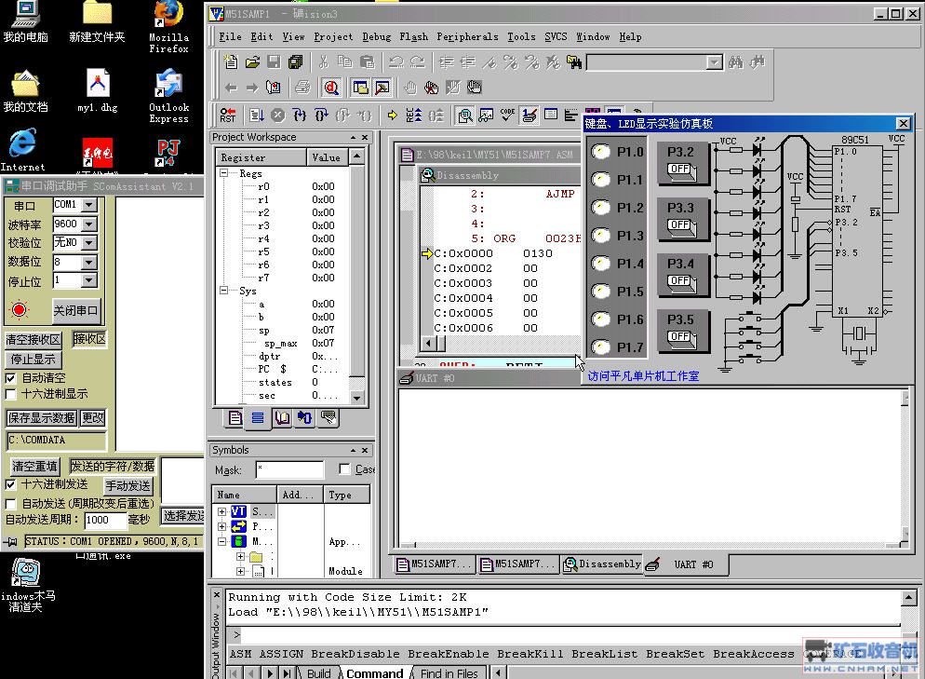This screenshot has width=925, height=679.
Task: Click the Symbols Mask input field
Action: pyautogui.click(x=289, y=470)
